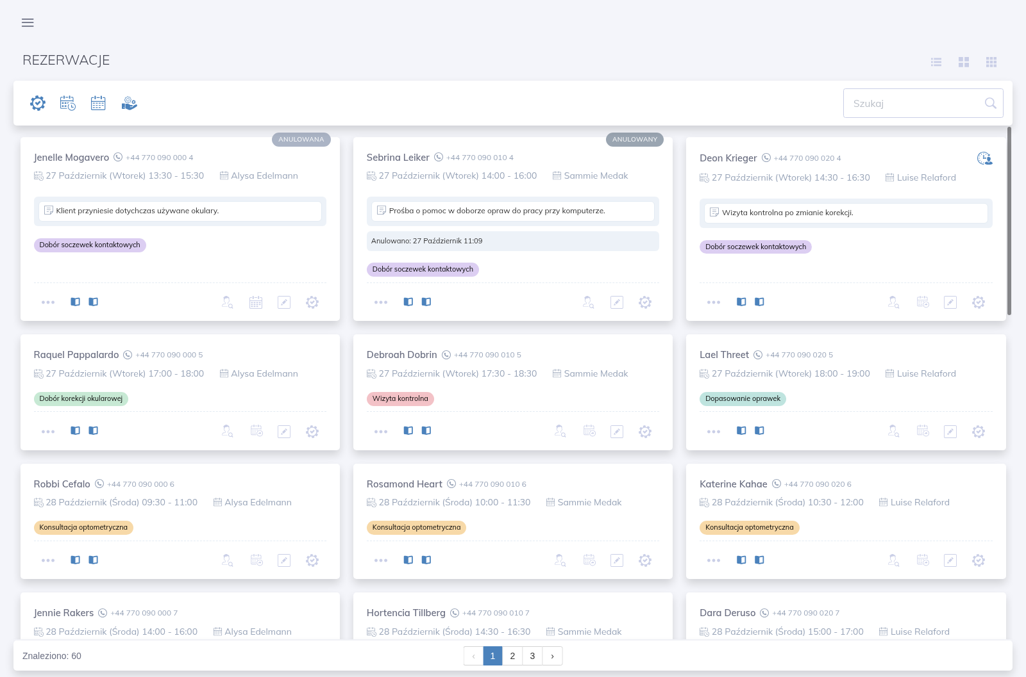Click the calendar grid toolbar icon

tap(98, 103)
